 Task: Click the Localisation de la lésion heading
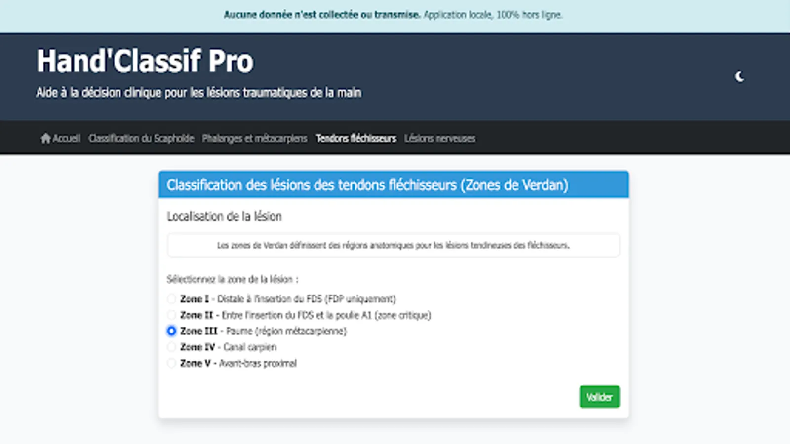pos(224,216)
